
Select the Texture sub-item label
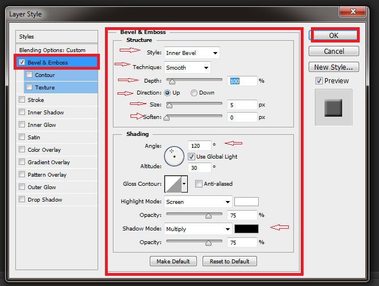point(45,88)
